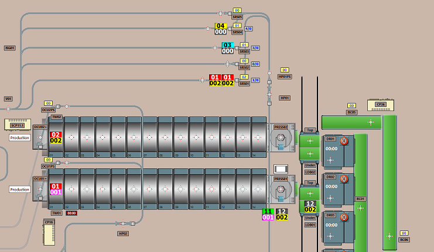Image resolution: width=434 pixels, height=252 pixels.
Task: Click the SCP11.1 control panel icon
Action: click(x=18, y=125)
